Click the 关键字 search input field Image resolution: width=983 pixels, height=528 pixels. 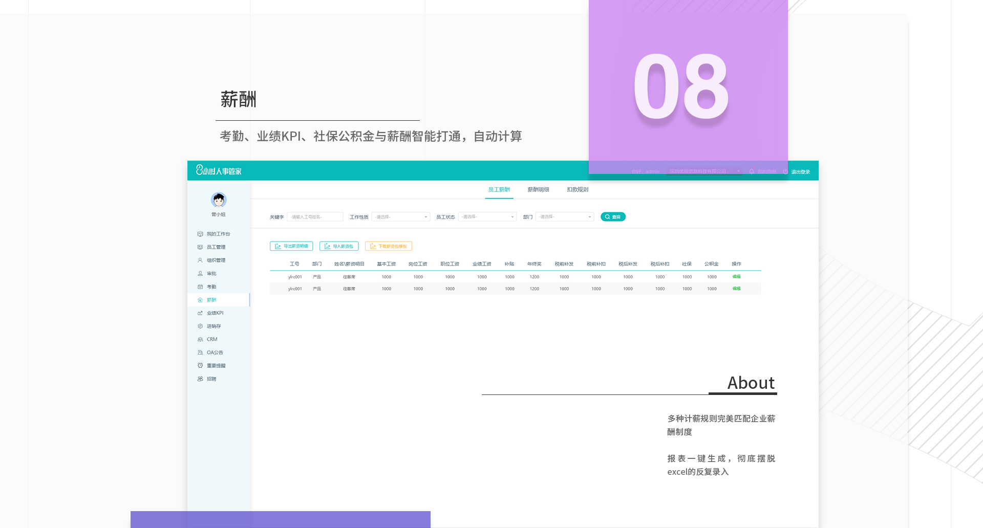(x=315, y=217)
